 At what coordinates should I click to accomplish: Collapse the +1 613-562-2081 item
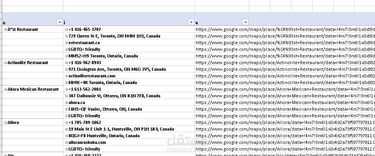pos(67,89)
